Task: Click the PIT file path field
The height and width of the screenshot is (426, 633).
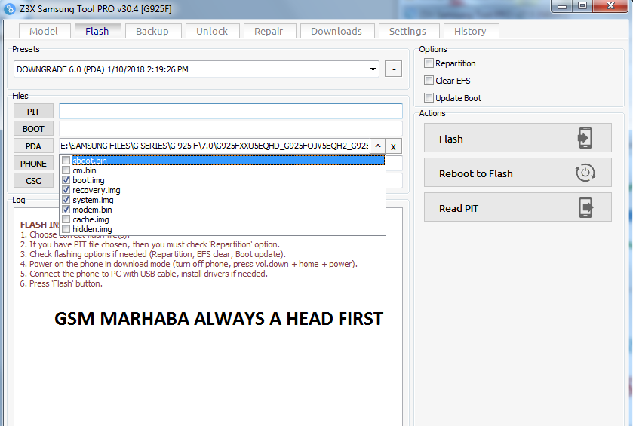Action: tap(231, 112)
